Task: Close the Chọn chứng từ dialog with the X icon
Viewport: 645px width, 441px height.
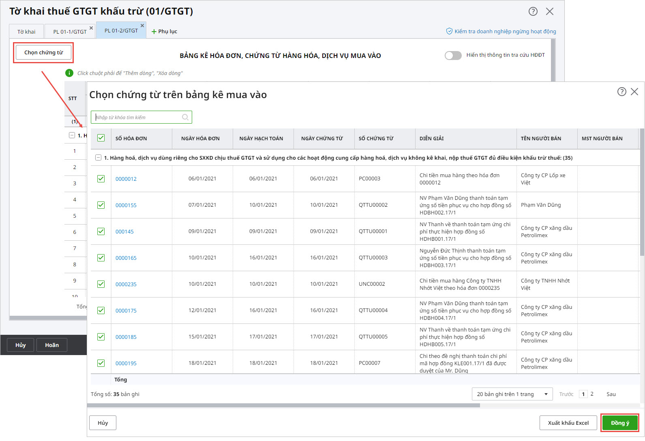Action: pos(634,92)
